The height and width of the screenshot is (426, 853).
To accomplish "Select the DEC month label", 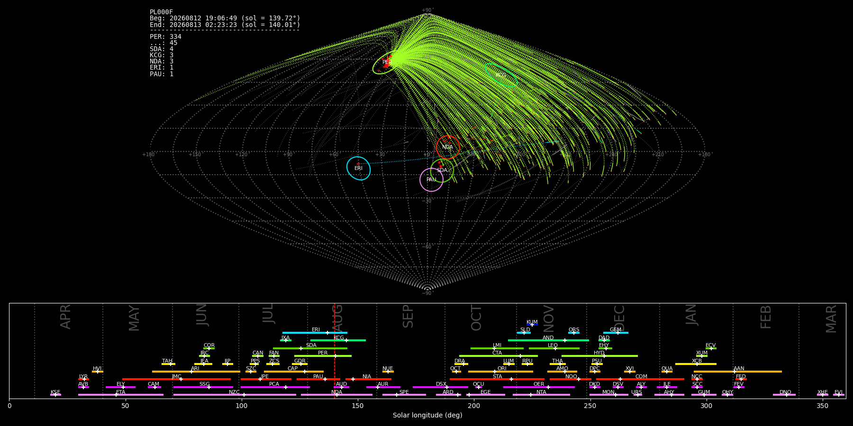I will pyautogui.click(x=619, y=318).
